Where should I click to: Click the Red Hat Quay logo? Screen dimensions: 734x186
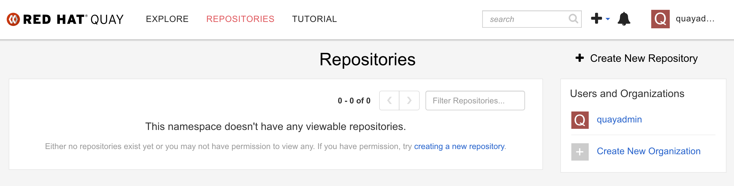[65, 19]
